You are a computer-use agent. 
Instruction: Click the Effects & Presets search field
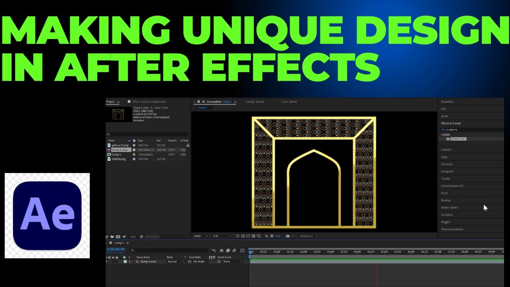471,130
